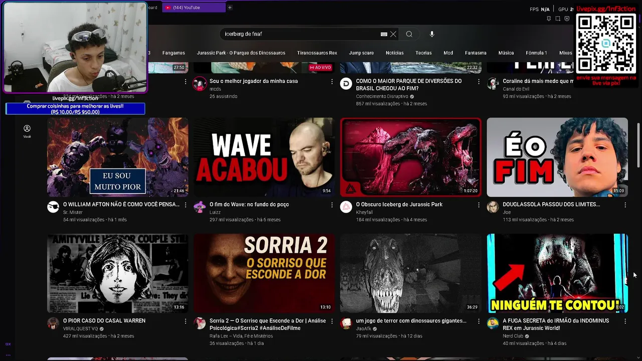642x361 pixels.
Task: Click the 'Nerd Club' channel name
Action: click(x=513, y=336)
